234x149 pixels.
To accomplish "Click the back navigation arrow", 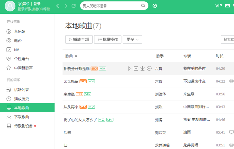I will [58, 6].
